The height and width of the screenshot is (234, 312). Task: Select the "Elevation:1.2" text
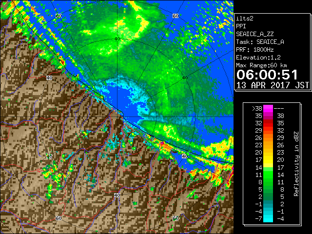coord(258,58)
